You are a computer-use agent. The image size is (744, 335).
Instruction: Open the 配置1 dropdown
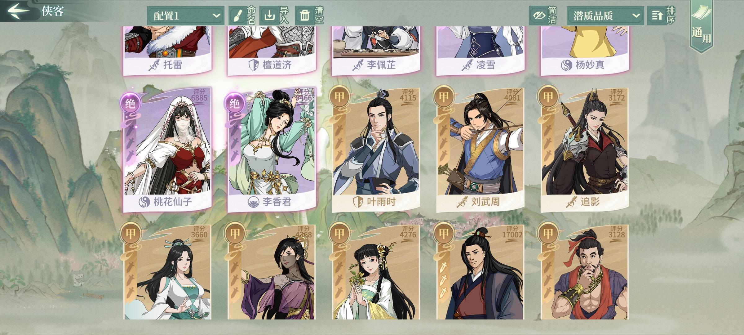point(185,16)
